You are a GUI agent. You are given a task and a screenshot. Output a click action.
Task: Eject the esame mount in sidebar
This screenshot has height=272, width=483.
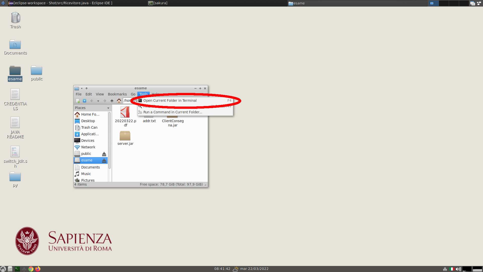pos(104,160)
